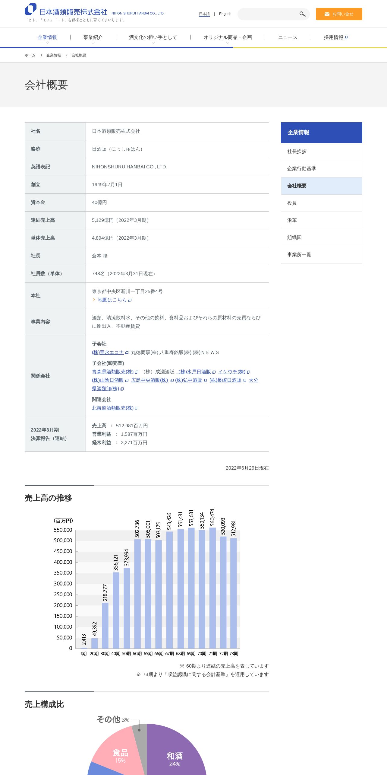Click the 日本酒類販売株式会社 header logo text
This screenshot has width=387, height=775.
click(x=74, y=12)
